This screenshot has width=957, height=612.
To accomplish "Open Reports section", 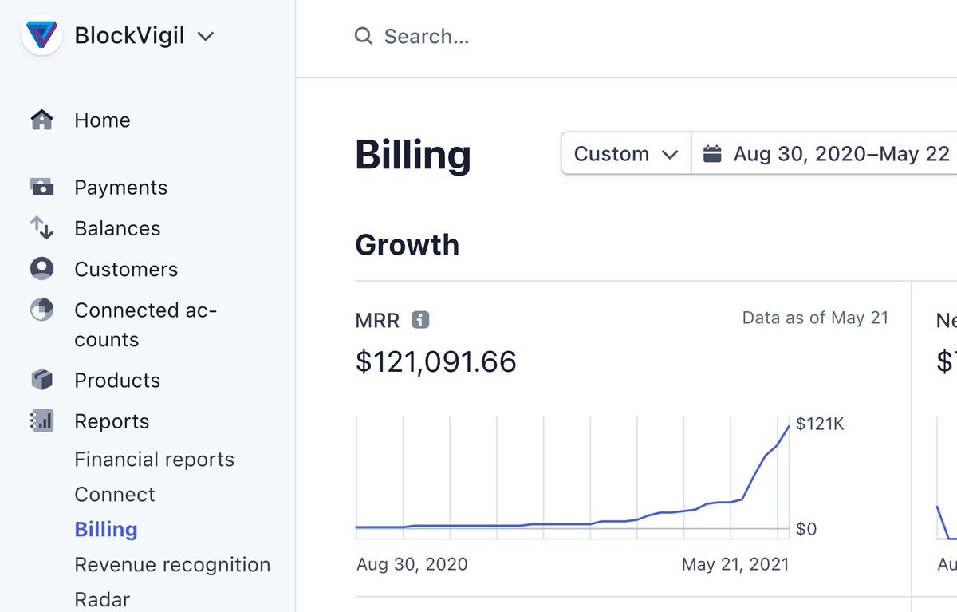I will click(112, 421).
